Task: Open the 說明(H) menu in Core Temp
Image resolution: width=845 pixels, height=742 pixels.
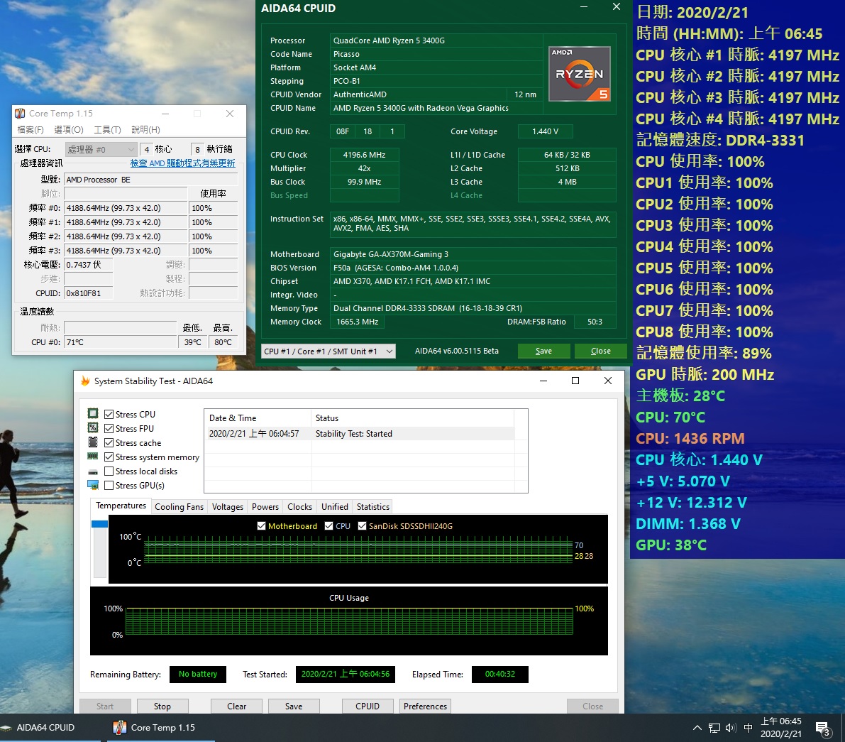Action: [x=146, y=129]
